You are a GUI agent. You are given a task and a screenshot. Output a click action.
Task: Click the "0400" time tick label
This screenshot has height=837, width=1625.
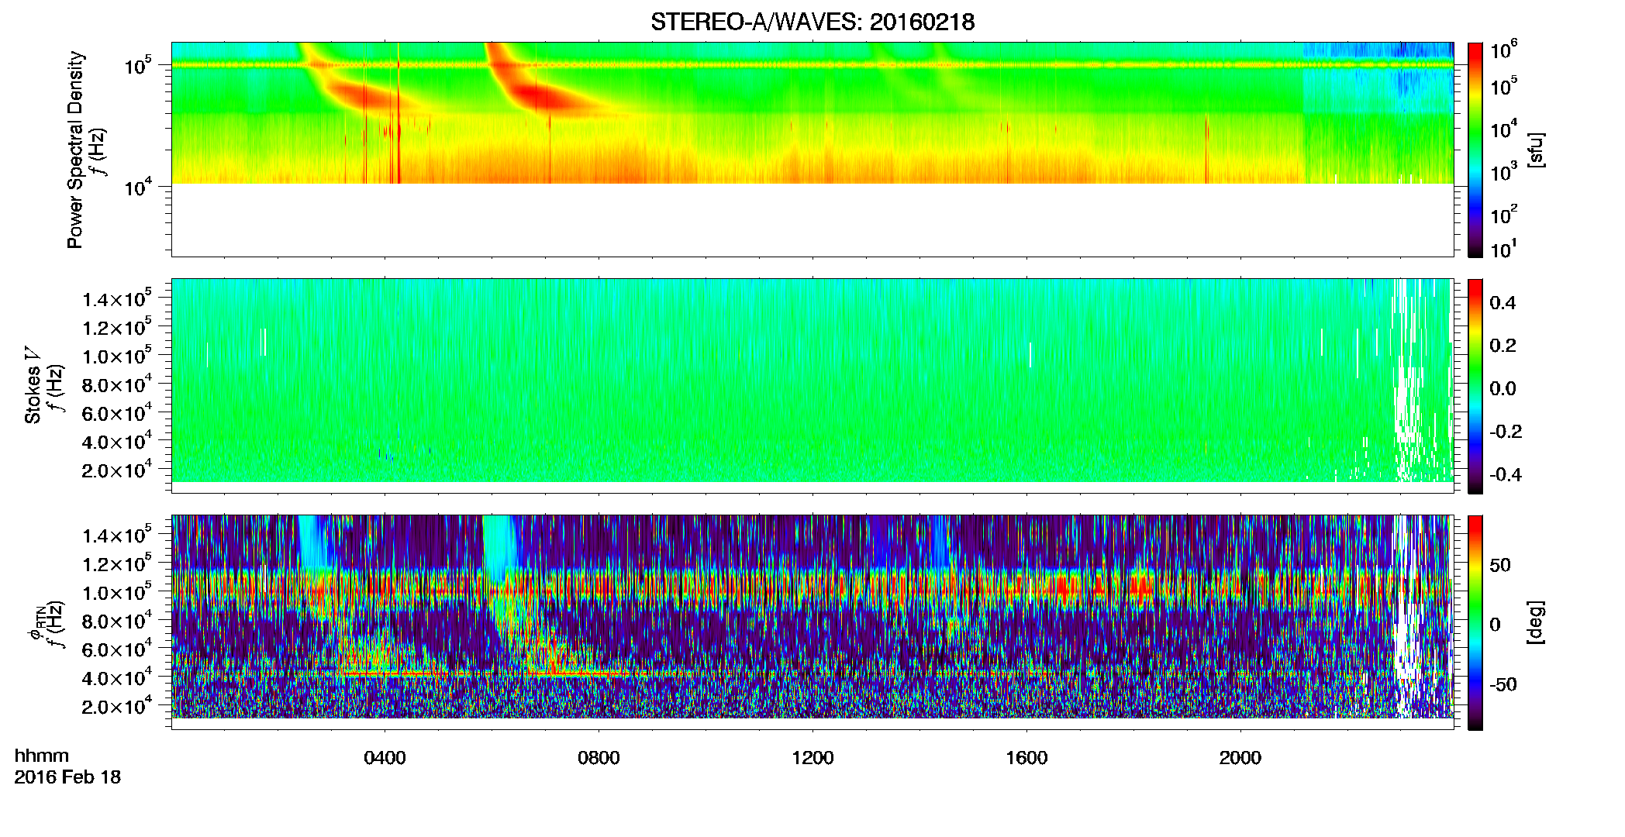(x=385, y=758)
